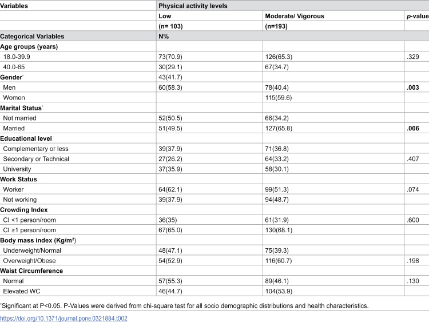Click the Physical activity levels header
Viewport: 429px width, 322px height.
coord(193,6)
